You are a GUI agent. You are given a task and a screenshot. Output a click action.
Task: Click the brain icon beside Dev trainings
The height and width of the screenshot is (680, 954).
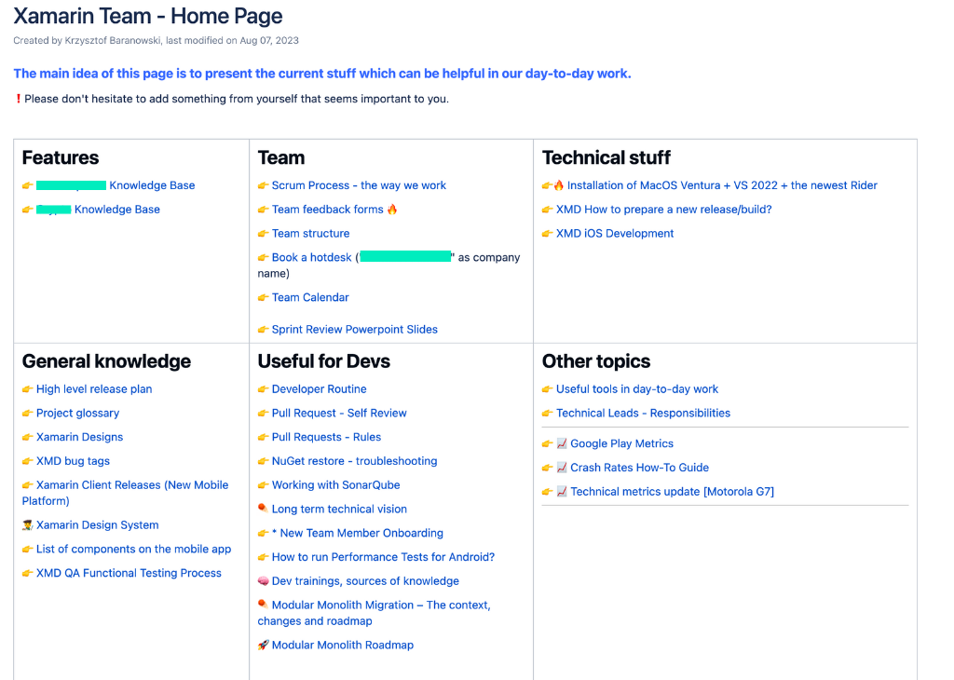(263, 581)
